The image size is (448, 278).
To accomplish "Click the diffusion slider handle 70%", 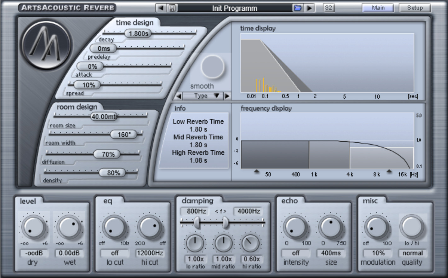I will (107, 154).
